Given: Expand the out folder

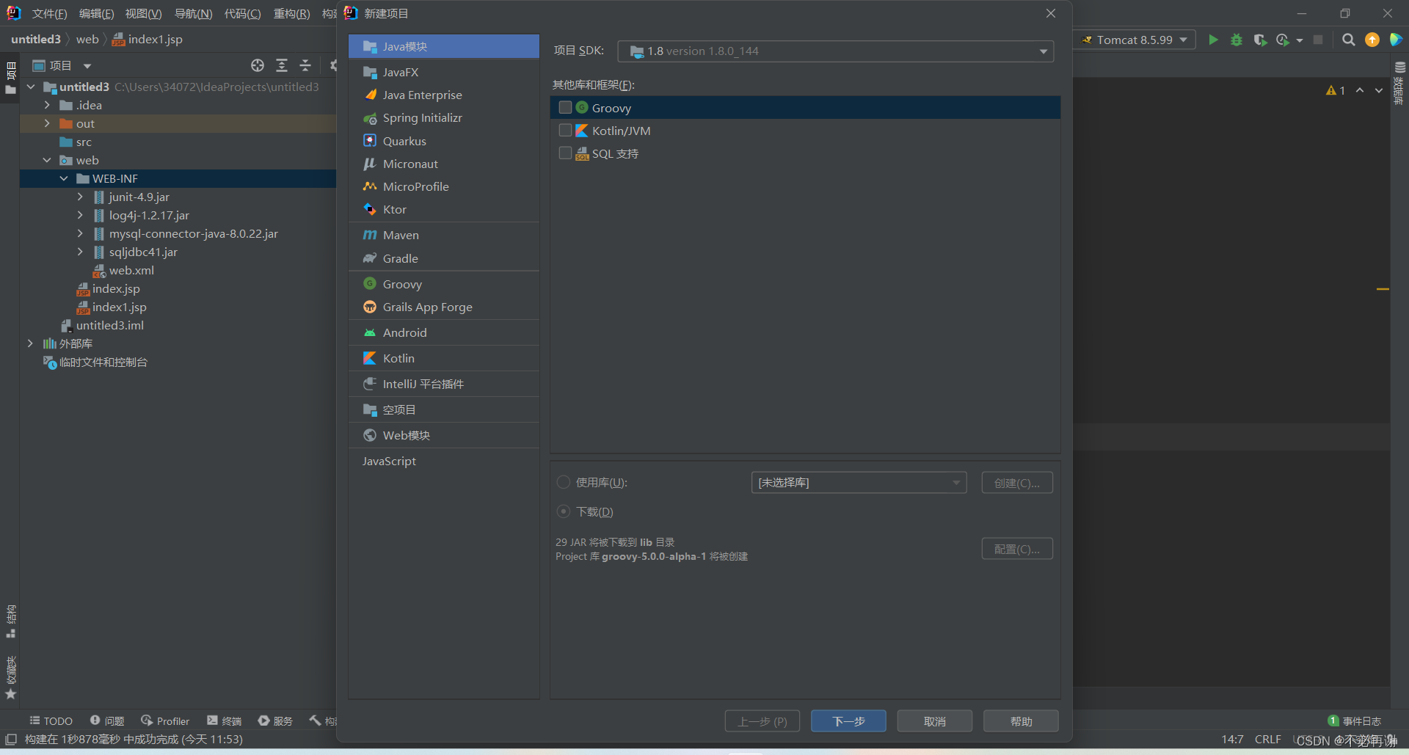Looking at the screenshot, I should click(47, 123).
